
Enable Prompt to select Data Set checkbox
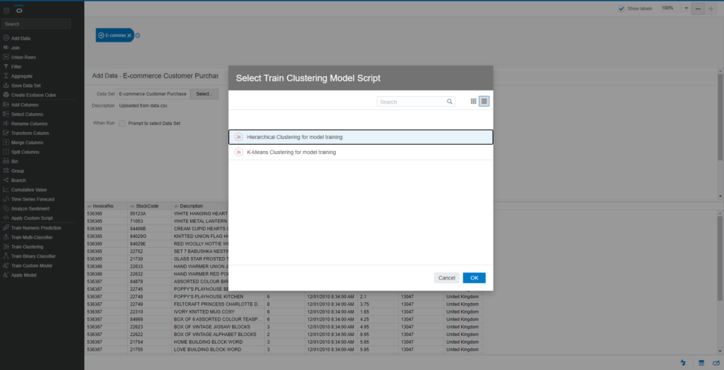pos(122,124)
